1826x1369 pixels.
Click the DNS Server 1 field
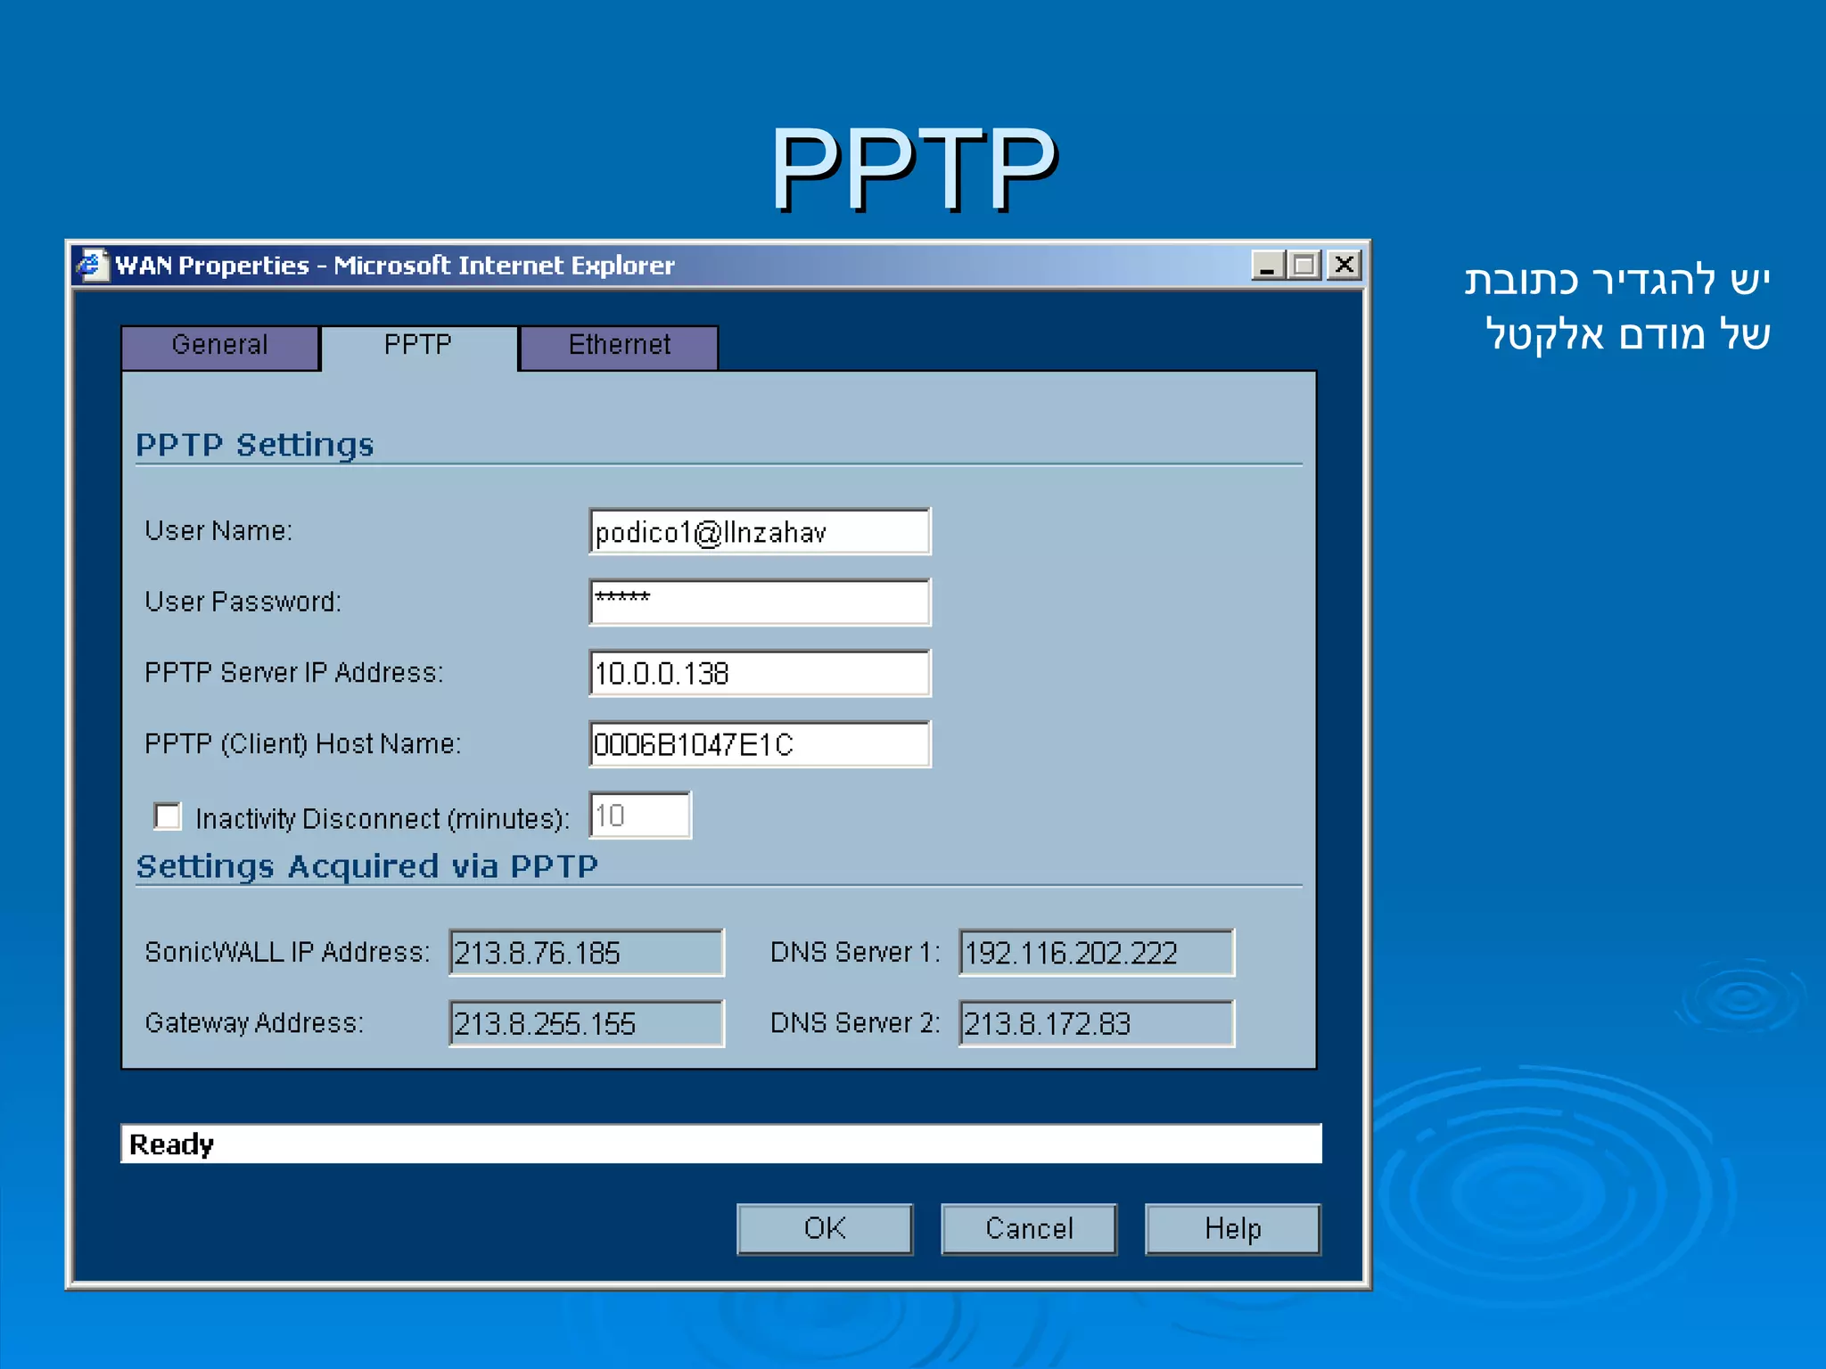coord(1097,953)
